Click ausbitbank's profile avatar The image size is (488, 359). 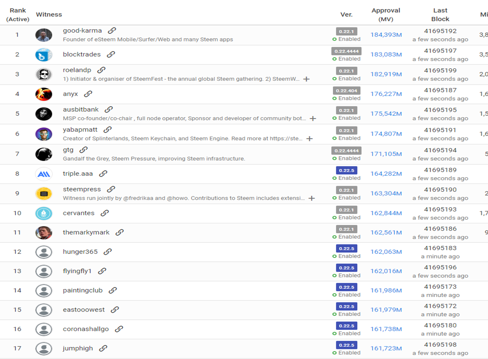(x=44, y=114)
